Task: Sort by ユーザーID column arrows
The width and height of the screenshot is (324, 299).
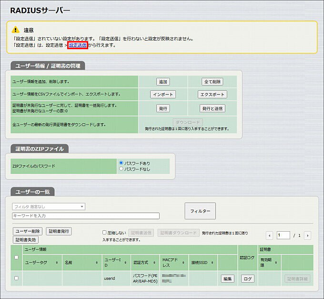Action: click(125, 263)
